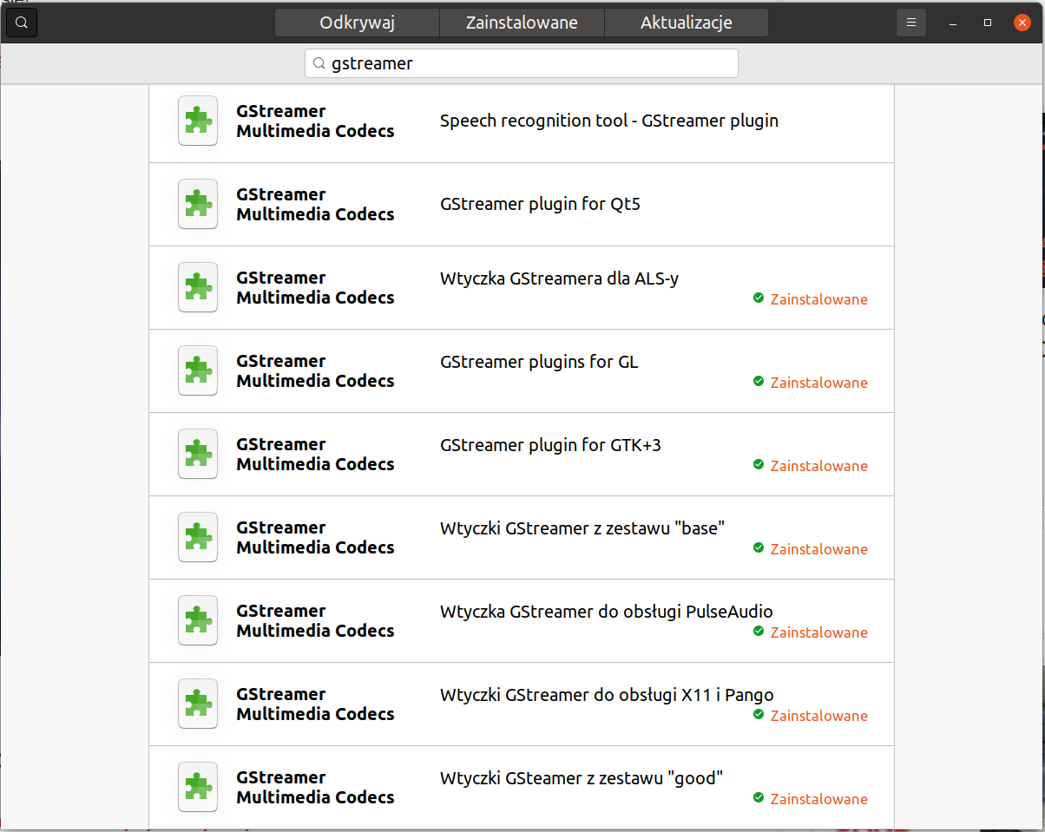1045x832 pixels.
Task: Close the software center window
Action: pyautogui.click(x=1022, y=23)
